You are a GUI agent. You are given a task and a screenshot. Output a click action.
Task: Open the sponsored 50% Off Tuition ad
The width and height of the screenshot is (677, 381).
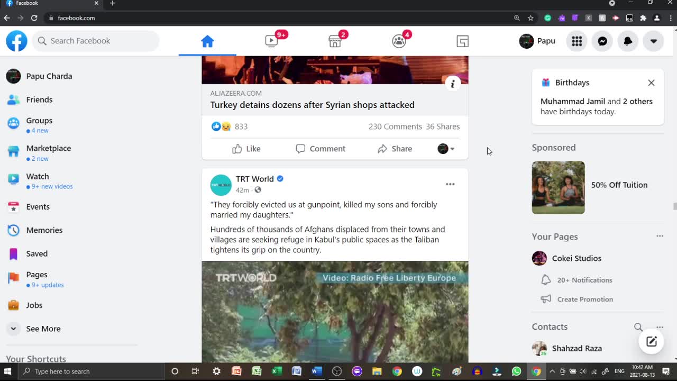[x=598, y=188]
